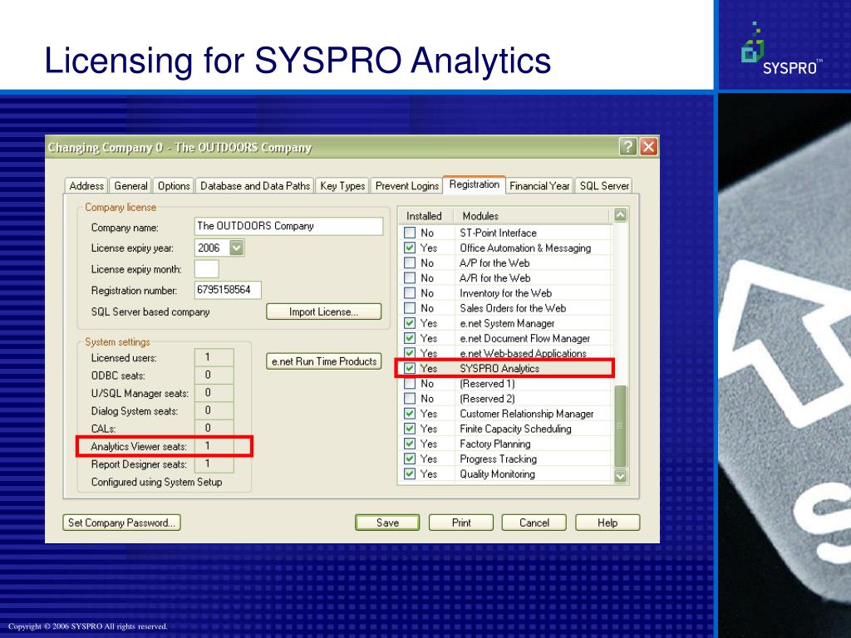Save the company changes

[x=387, y=523]
